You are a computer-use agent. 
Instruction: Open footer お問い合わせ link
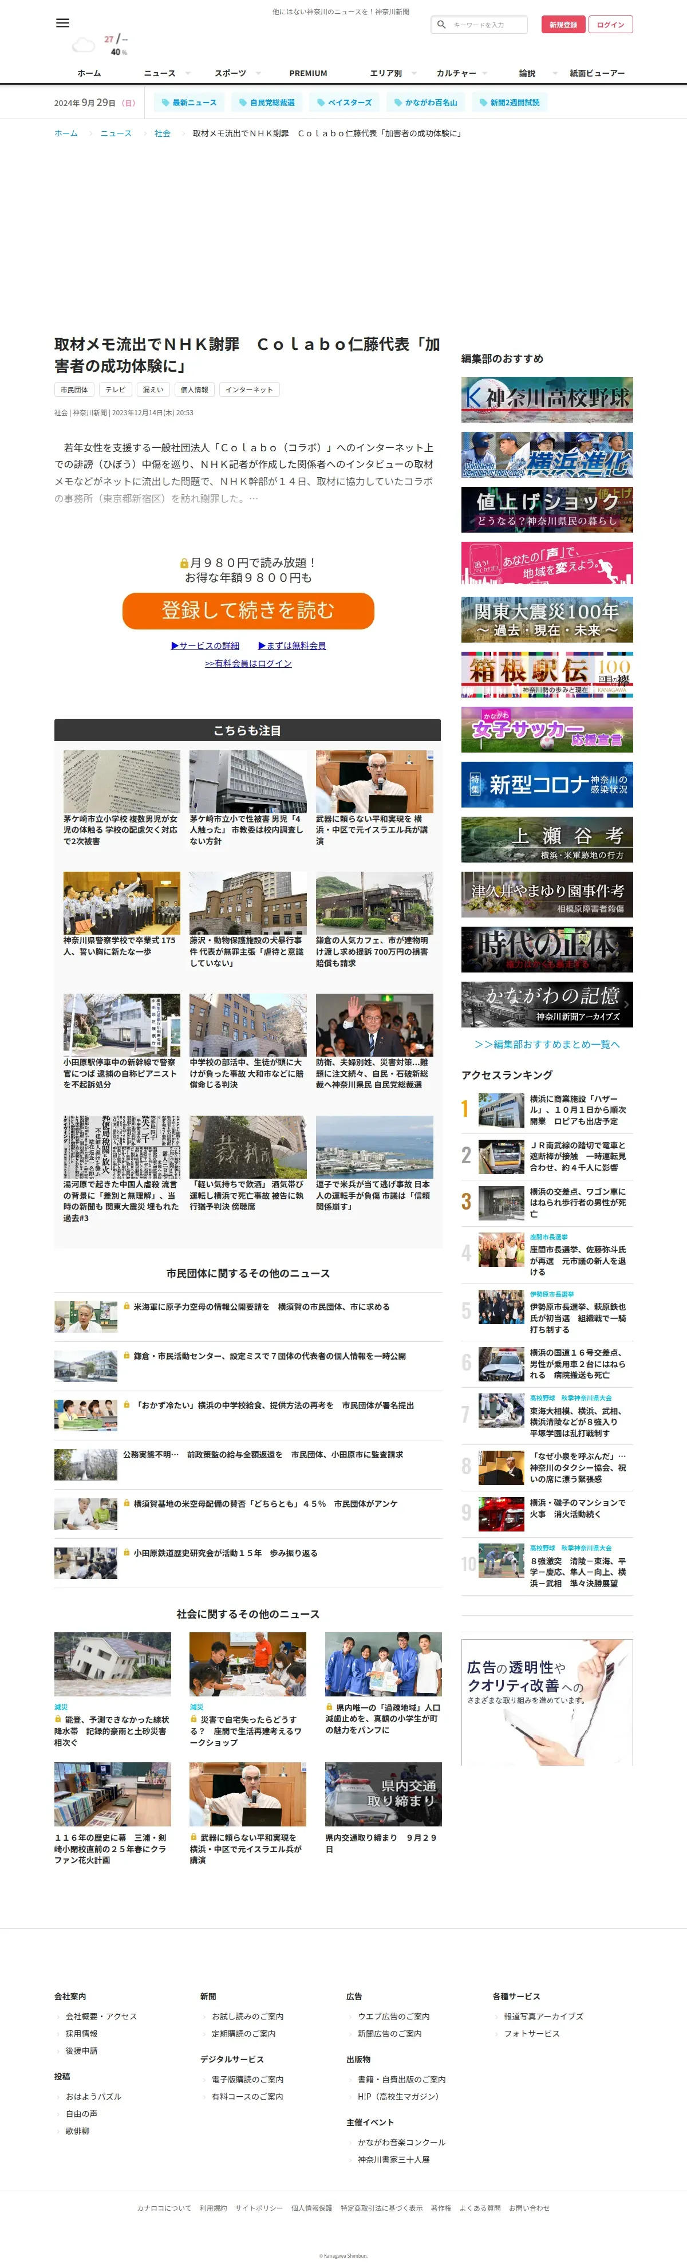pos(530,2207)
